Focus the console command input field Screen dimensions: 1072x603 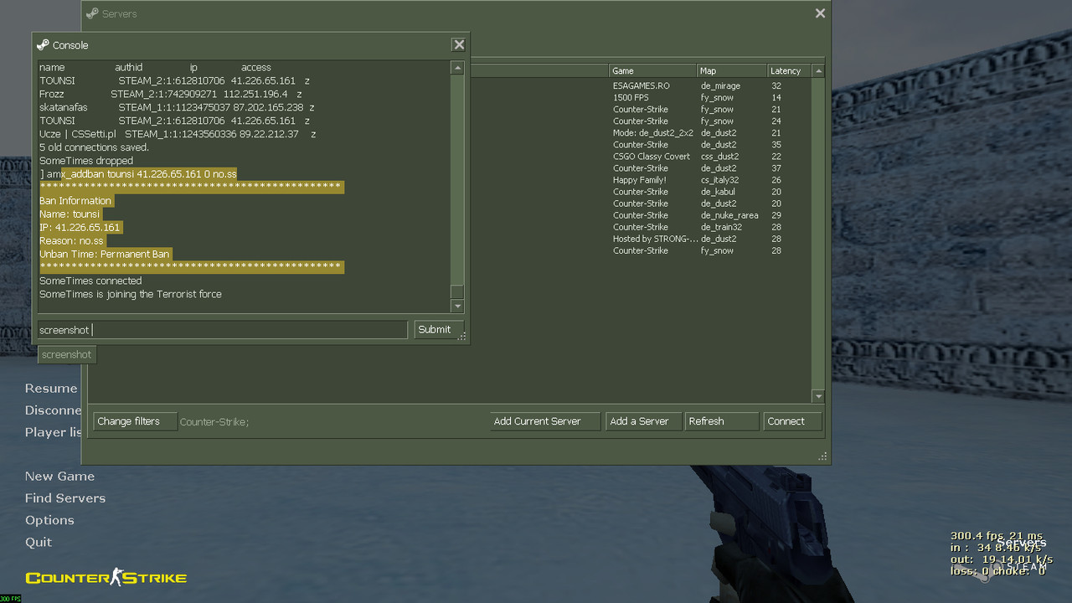222,330
